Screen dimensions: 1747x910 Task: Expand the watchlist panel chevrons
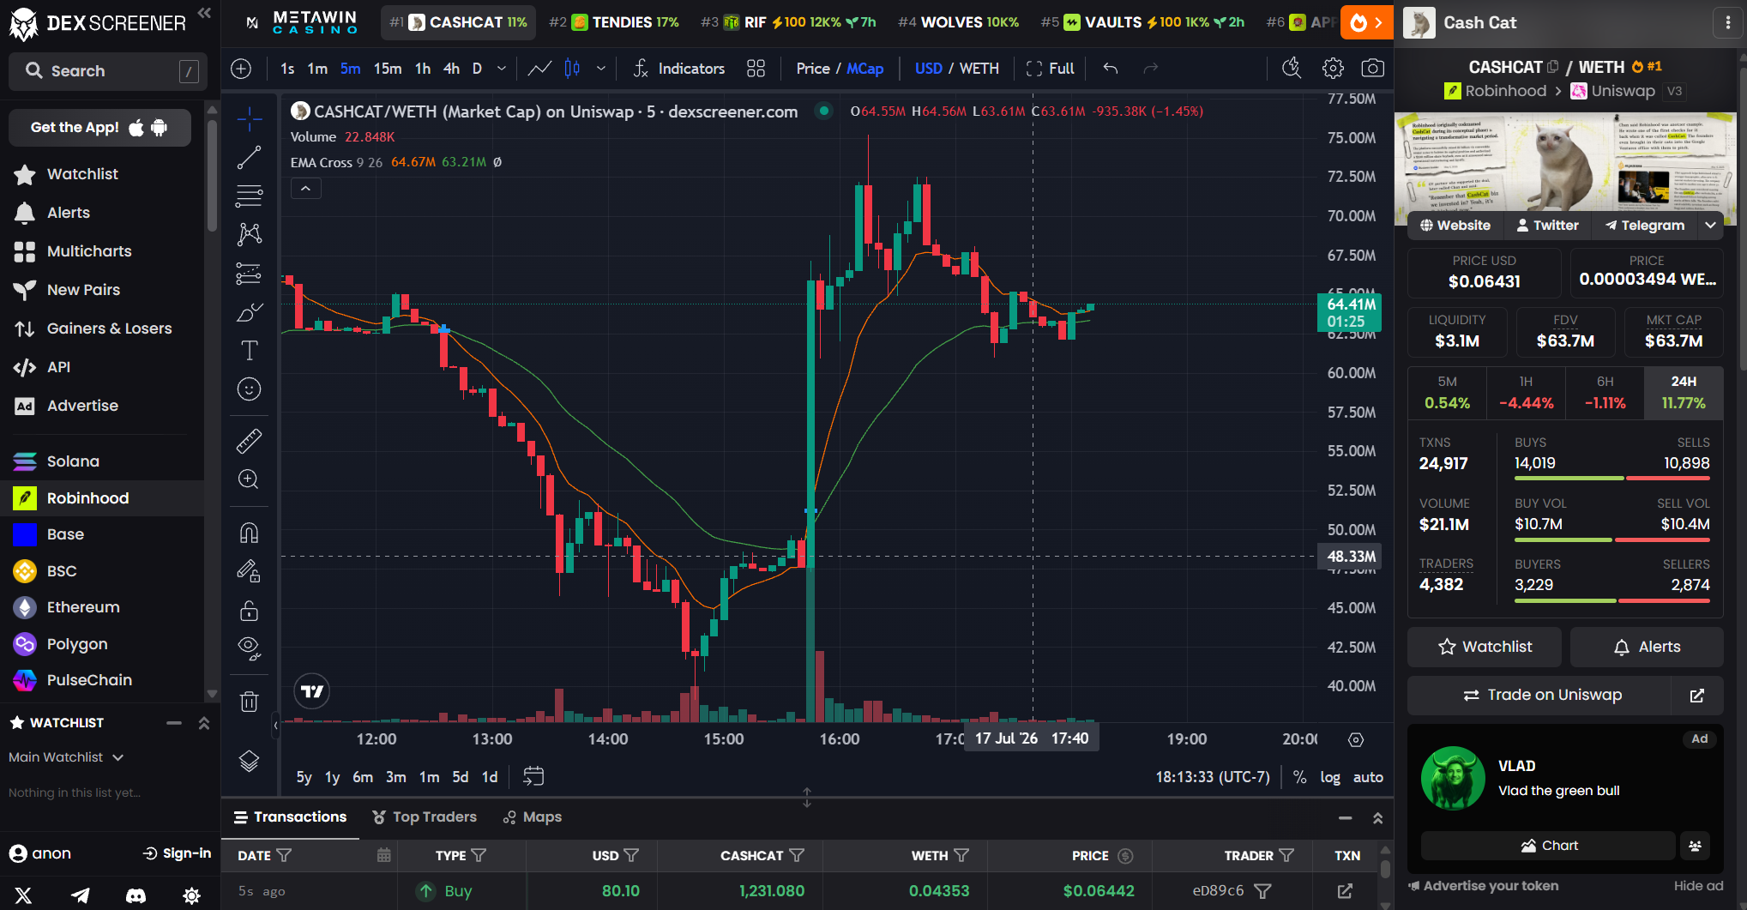click(x=204, y=723)
